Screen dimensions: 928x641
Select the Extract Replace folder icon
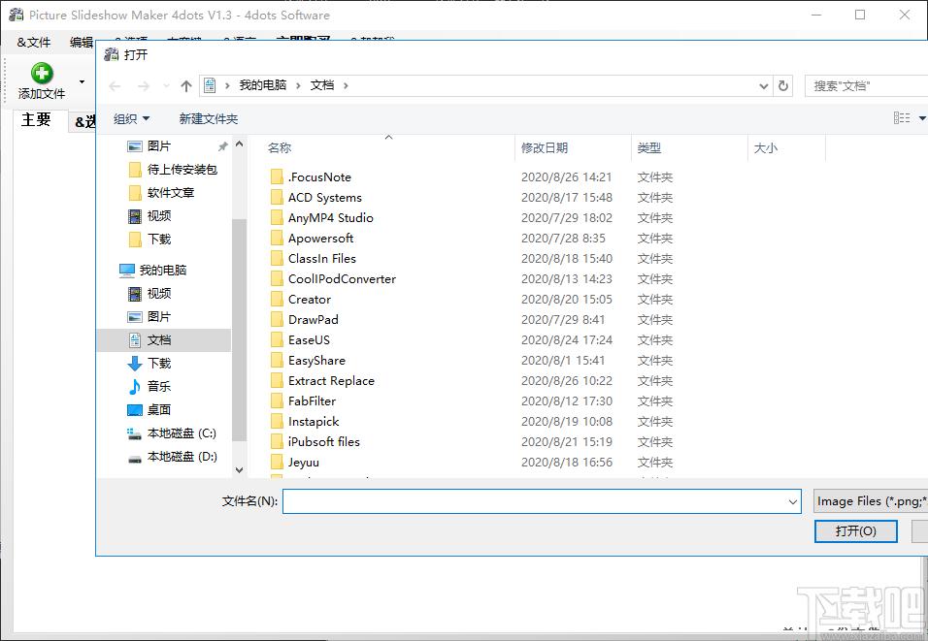277,381
